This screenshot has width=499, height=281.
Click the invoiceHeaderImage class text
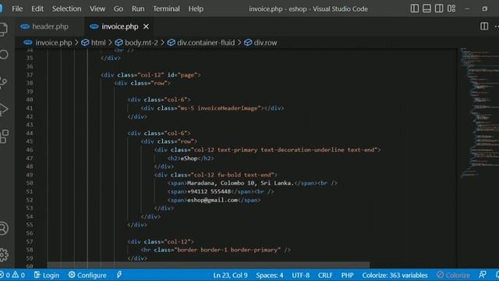click(x=228, y=108)
